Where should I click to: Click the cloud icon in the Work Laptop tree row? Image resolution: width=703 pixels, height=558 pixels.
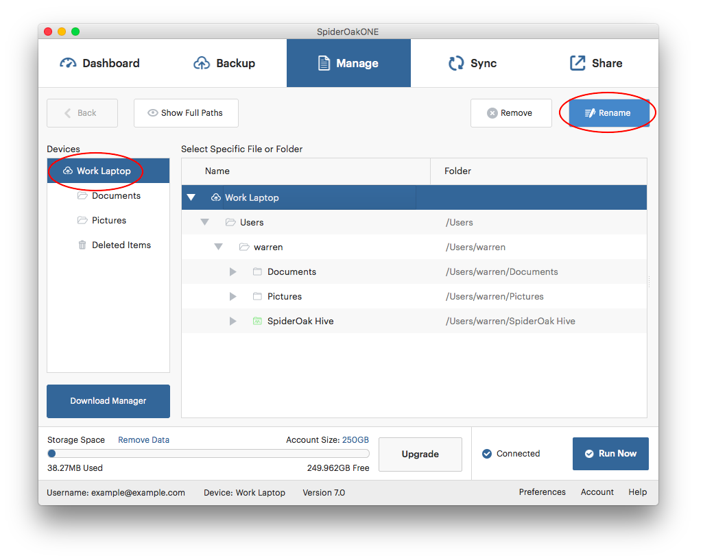coord(216,197)
